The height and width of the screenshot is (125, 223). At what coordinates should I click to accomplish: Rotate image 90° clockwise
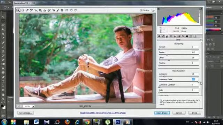tap(76, 10)
